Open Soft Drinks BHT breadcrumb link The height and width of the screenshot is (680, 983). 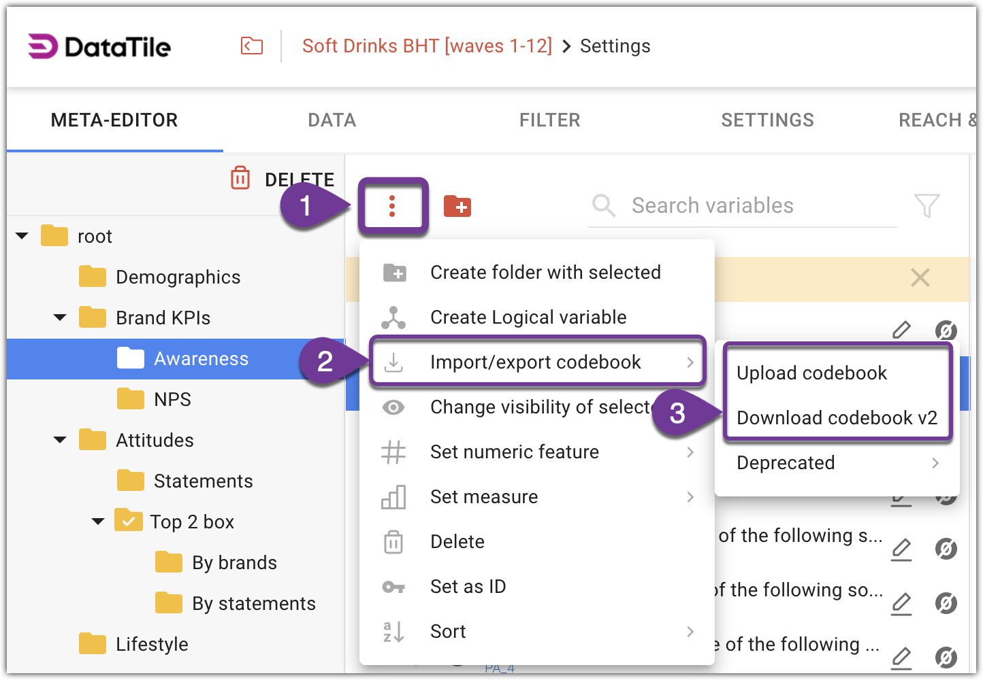coord(427,46)
